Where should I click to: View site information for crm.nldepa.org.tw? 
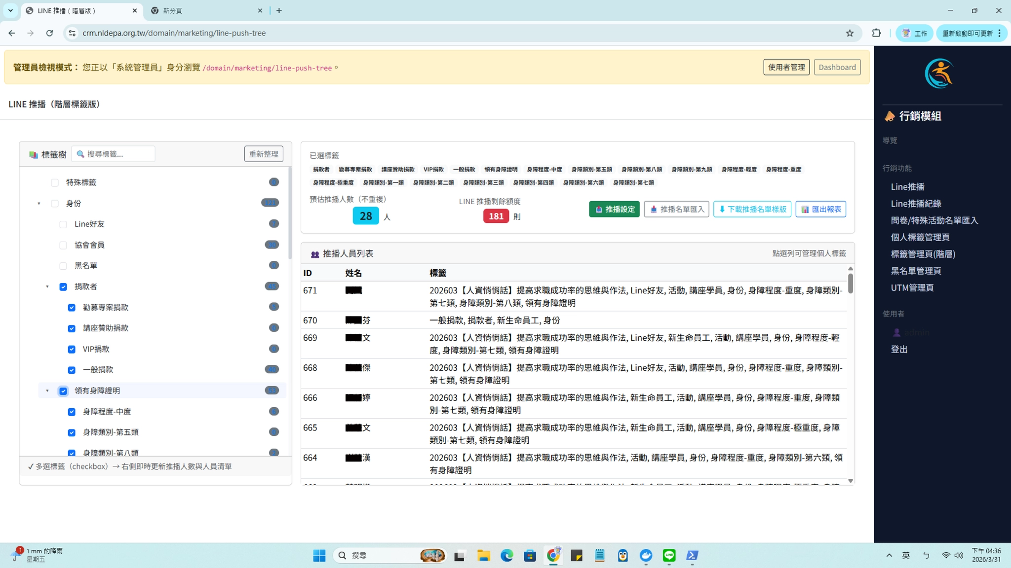(x=72, y=33)
